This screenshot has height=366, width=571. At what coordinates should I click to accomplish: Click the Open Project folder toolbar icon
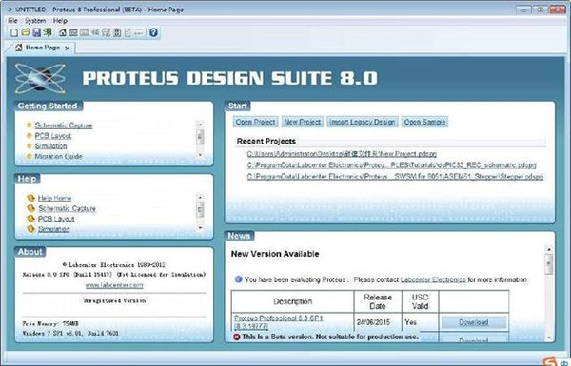pos(25,32)
